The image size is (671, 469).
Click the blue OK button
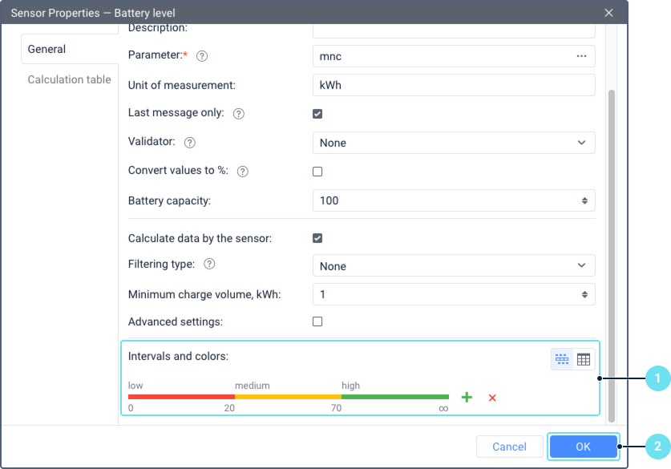(x=584, y=447)
